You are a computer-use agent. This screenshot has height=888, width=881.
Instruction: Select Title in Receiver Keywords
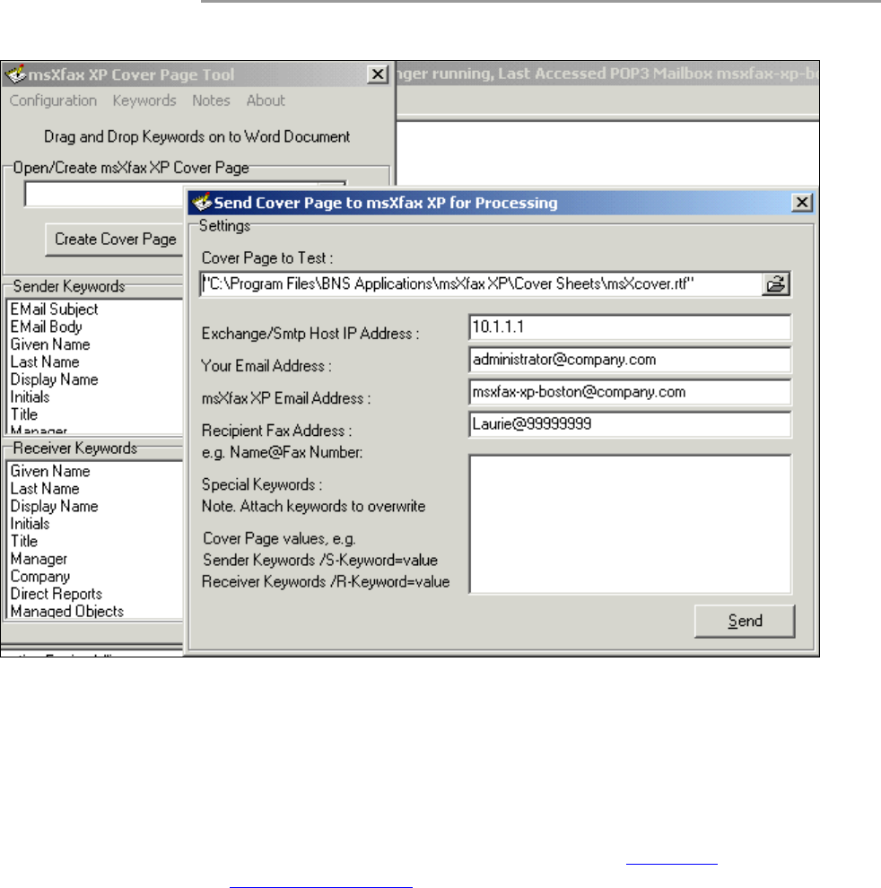click(x=24, y=542)
